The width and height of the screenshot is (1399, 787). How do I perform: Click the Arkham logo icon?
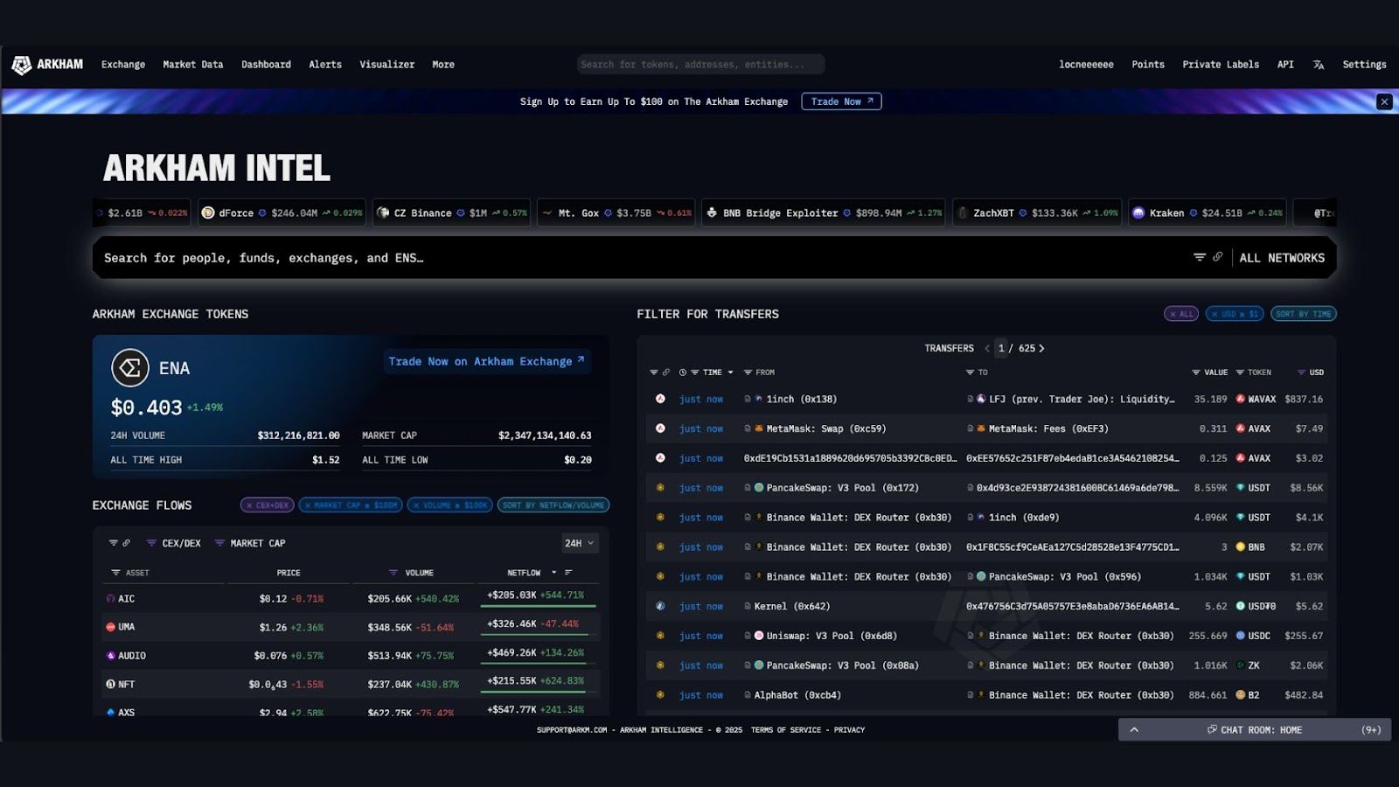click(21, 65)
